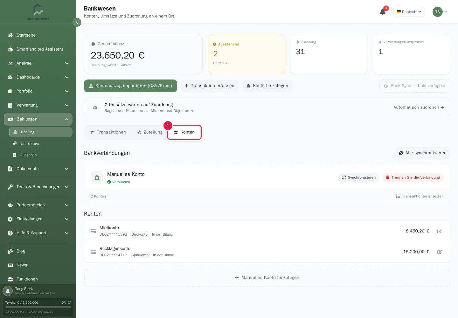Open the Deutsch language dropdown

tap(409, 12)
